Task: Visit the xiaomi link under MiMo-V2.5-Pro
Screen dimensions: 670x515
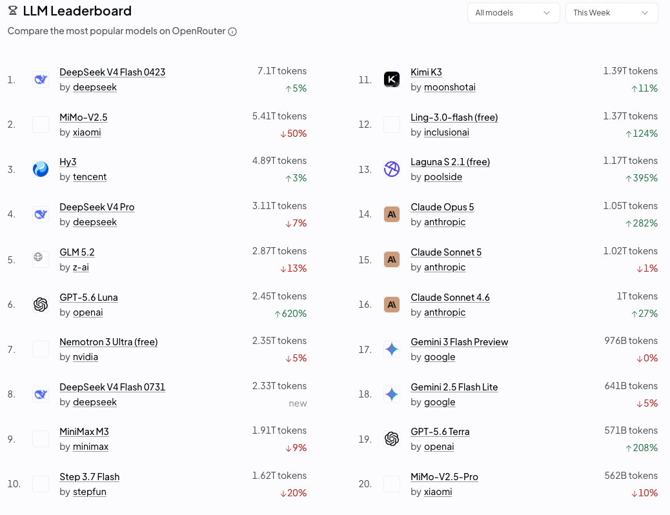Action: click(x=438, y=492)
